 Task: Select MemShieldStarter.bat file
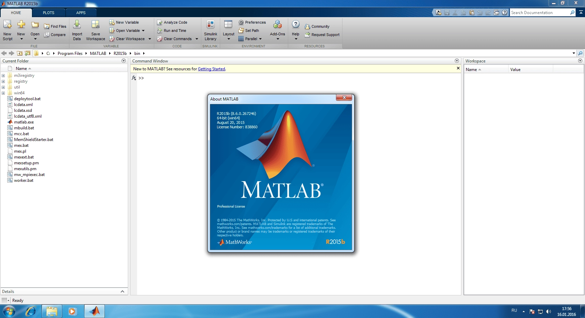[34, 140]
